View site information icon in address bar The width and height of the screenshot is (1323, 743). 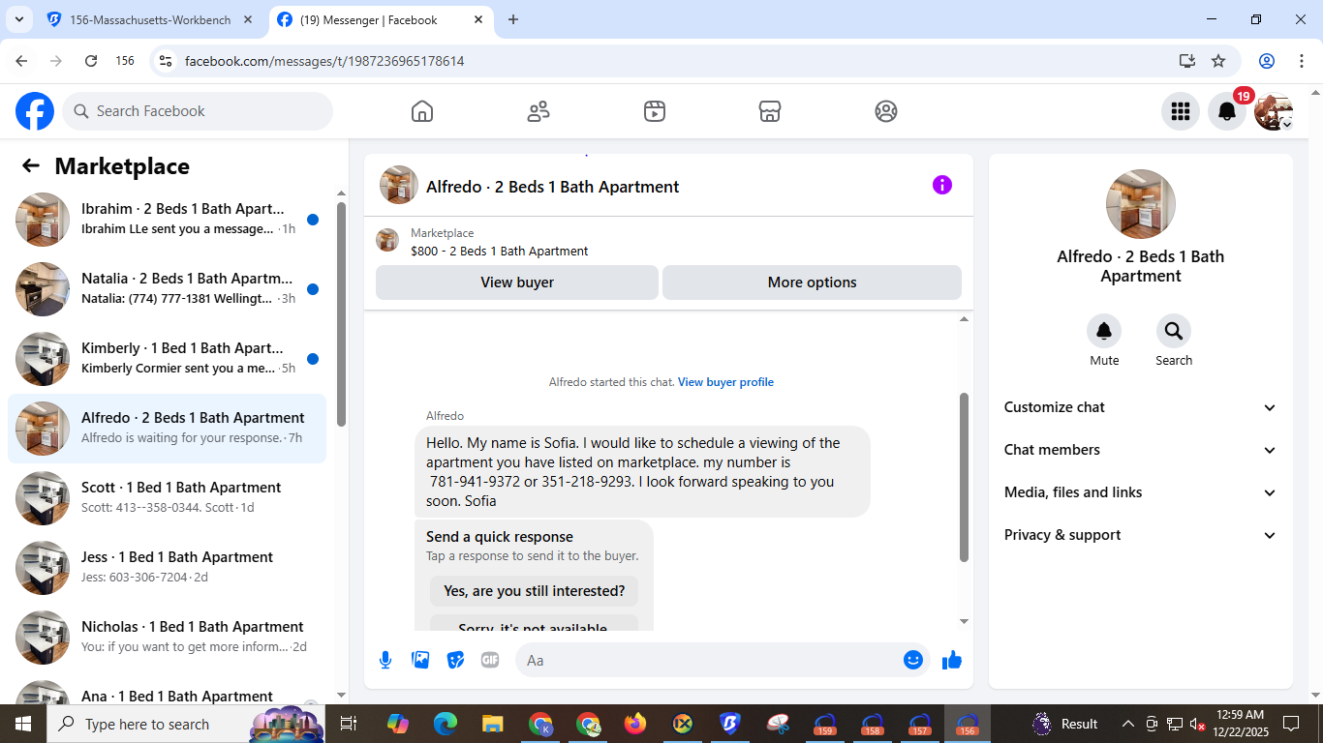(x=166, y=61)
